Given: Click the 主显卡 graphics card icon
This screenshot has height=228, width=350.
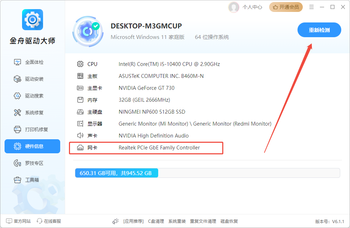Looking at the screenshot, I should point(80,88).
